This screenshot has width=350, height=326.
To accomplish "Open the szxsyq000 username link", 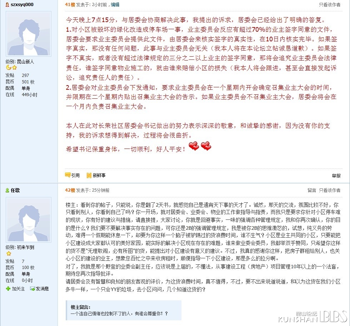I will 22,4.
